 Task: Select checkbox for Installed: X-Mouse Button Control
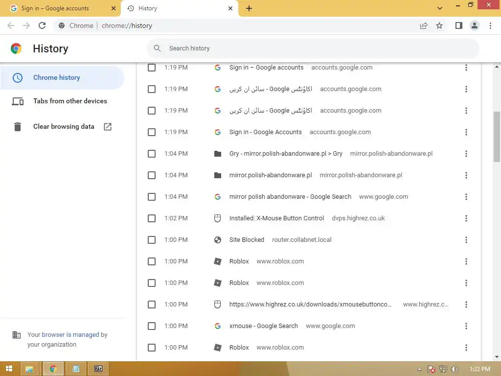click(x=152, y=218)
